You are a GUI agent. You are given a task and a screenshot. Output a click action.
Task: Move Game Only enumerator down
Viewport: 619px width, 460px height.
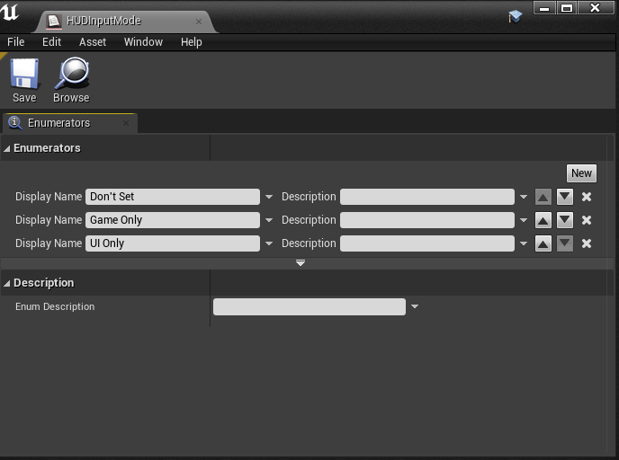click(565, 220)
